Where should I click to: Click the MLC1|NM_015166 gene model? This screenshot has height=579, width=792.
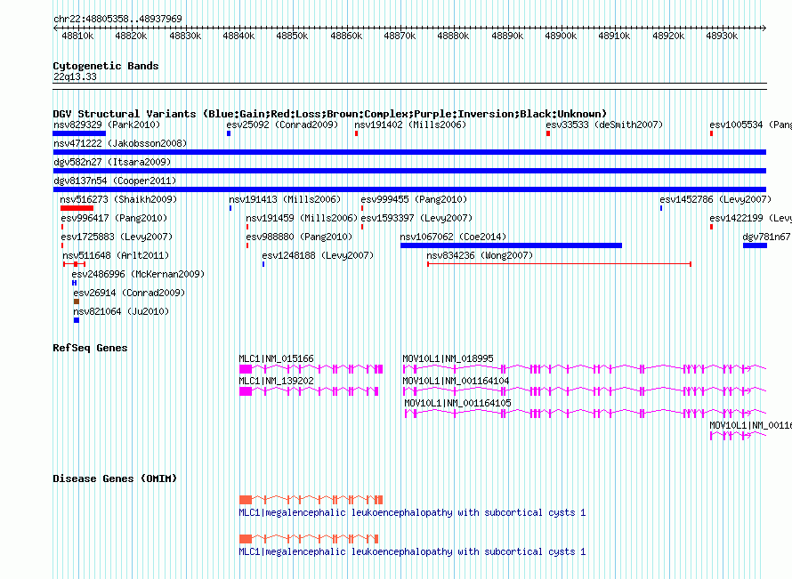click(311, 368)
